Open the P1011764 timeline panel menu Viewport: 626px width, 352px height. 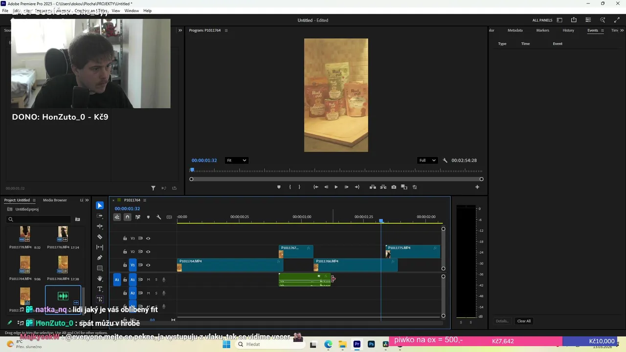click(x=145, y=200)
